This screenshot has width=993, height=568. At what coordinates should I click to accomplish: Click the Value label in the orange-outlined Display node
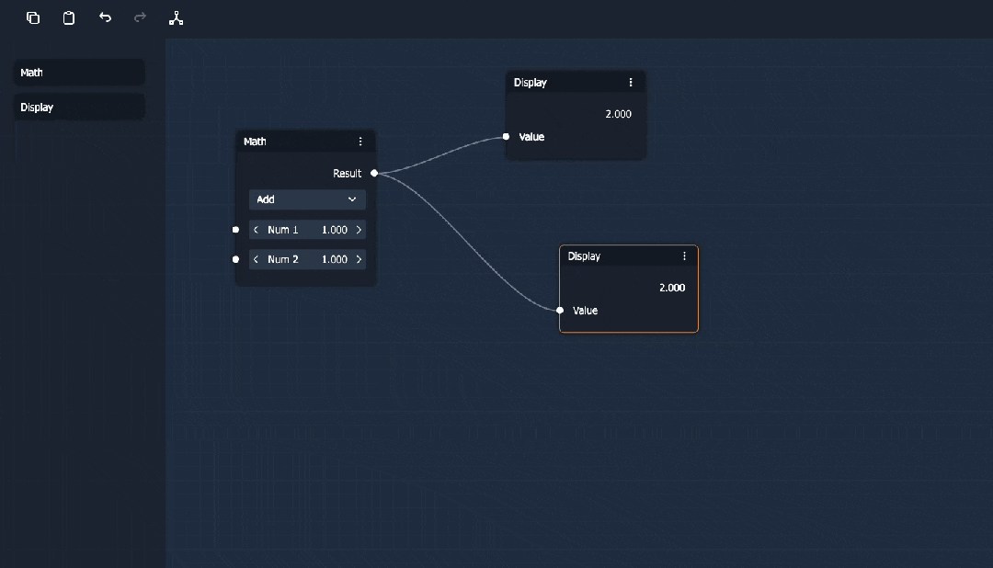585,311
